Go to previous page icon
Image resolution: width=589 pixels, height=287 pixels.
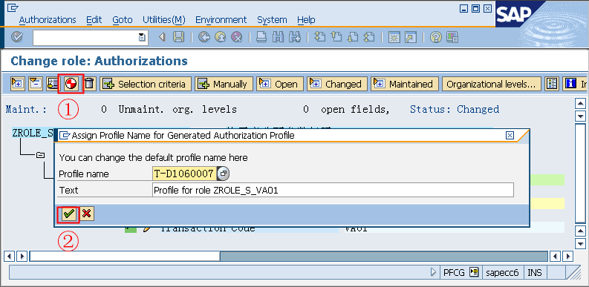[x=336, y=37]
